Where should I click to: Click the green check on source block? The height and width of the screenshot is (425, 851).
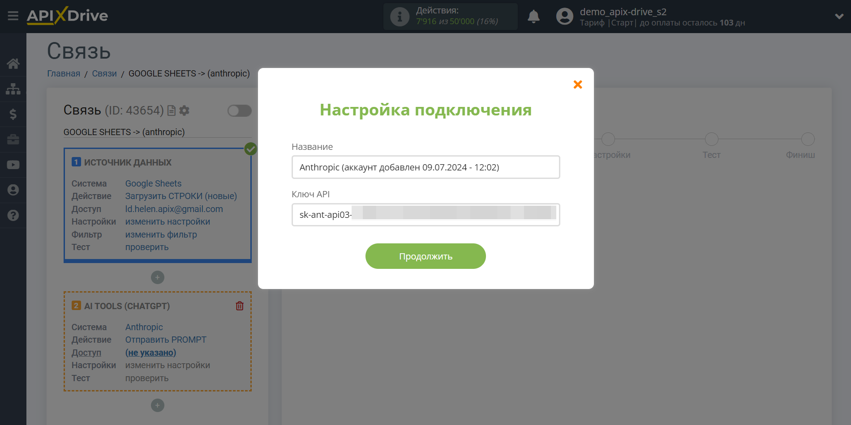(x=251, y=149)
